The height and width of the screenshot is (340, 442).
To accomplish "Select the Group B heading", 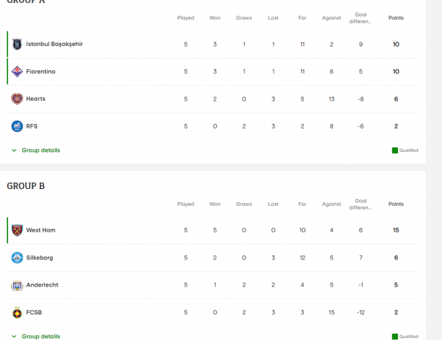I will (x=26, y=186).
